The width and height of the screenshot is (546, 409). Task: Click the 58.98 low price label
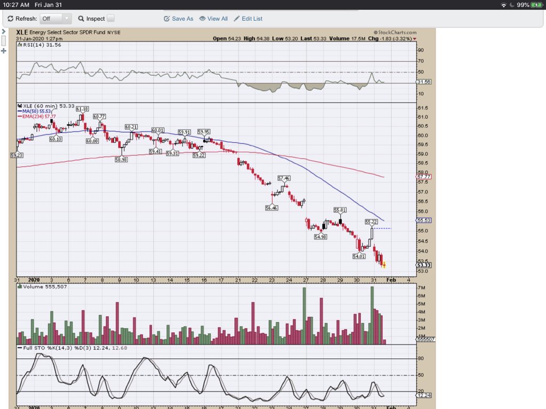coord(121,160)
